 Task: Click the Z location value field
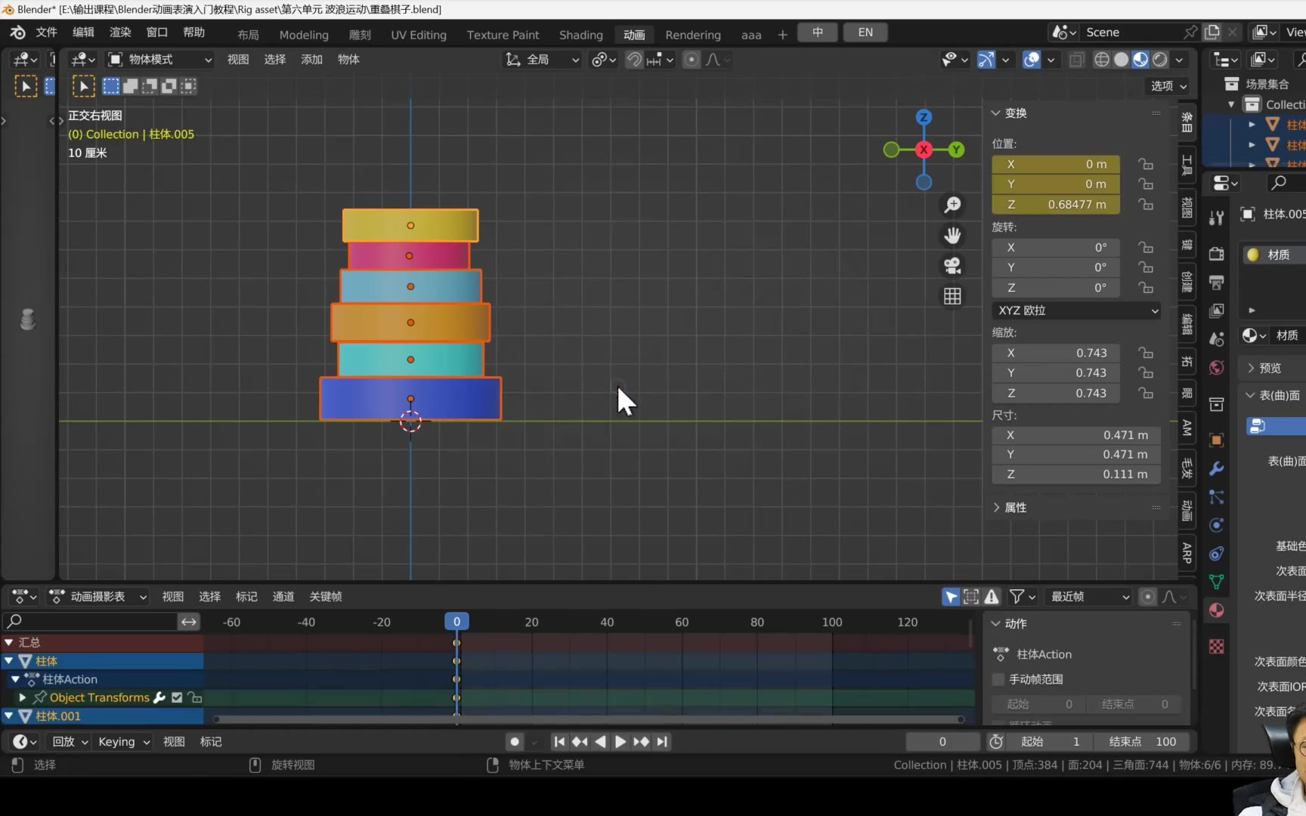pyautogui.click(x=1056, y=205)
